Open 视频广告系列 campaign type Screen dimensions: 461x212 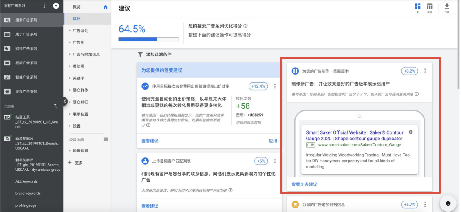click(x=26, y=63)
